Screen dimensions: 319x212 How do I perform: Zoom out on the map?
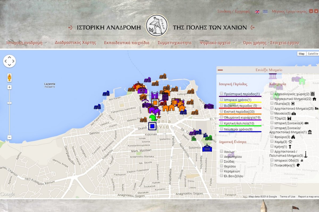click(10, 137)
